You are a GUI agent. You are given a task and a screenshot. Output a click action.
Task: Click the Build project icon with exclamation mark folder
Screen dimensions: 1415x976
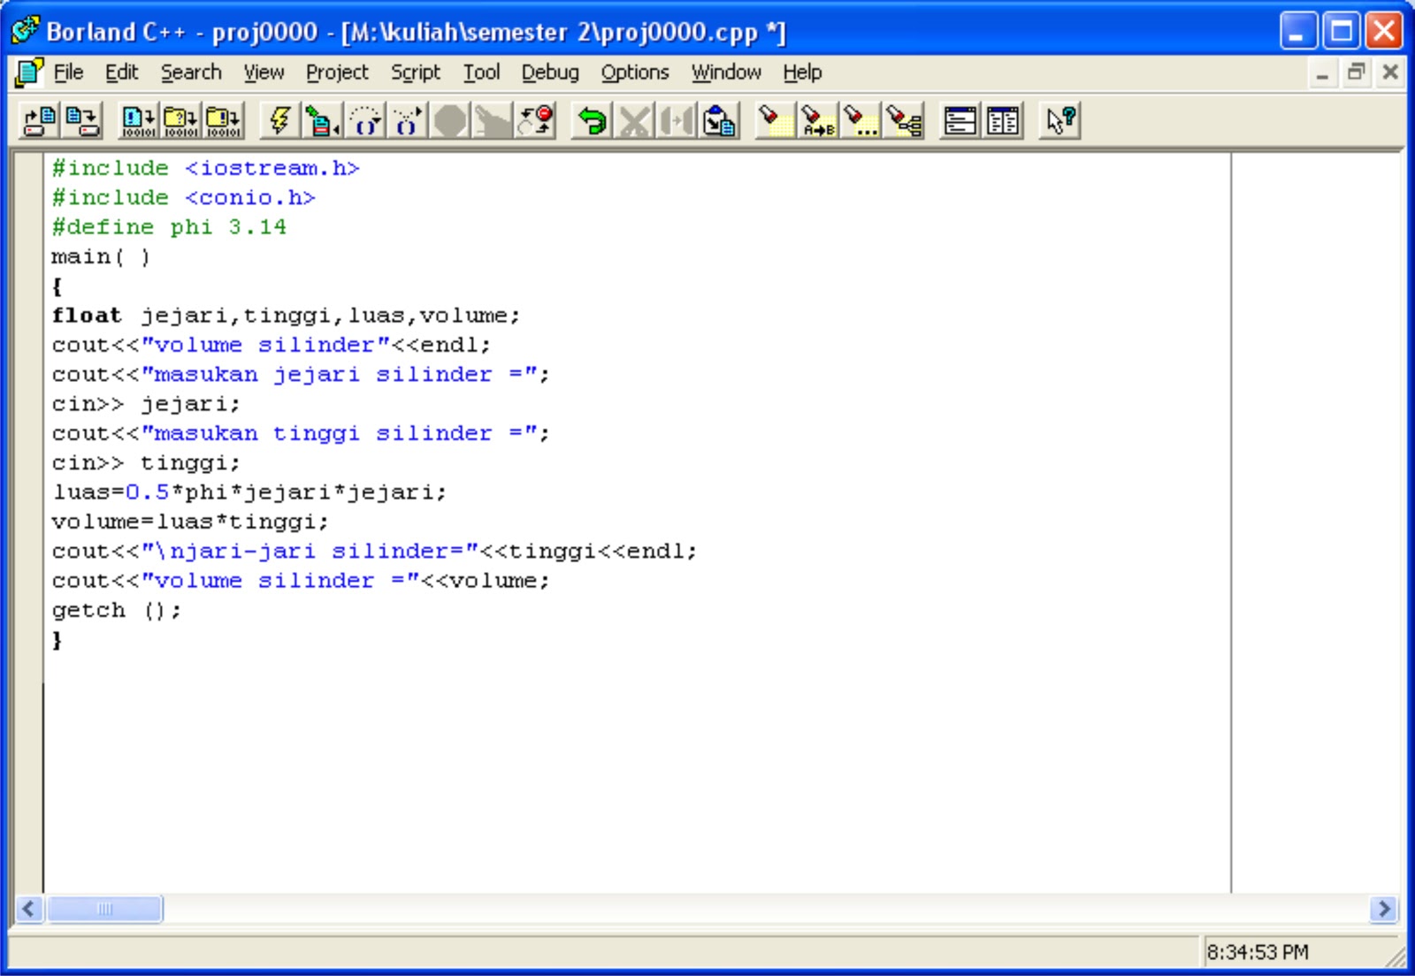point(222,120)
